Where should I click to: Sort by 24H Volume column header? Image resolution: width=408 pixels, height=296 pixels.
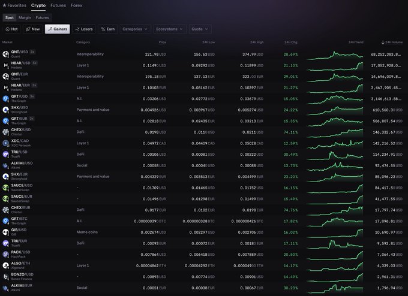coord(392,43)
